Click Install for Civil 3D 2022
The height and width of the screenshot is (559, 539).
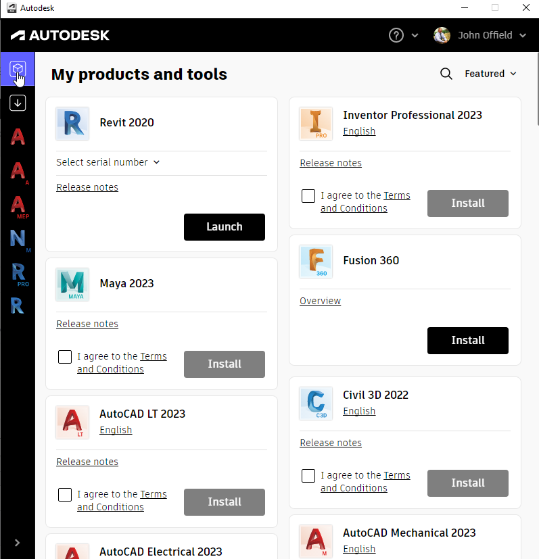pos(468,483)
